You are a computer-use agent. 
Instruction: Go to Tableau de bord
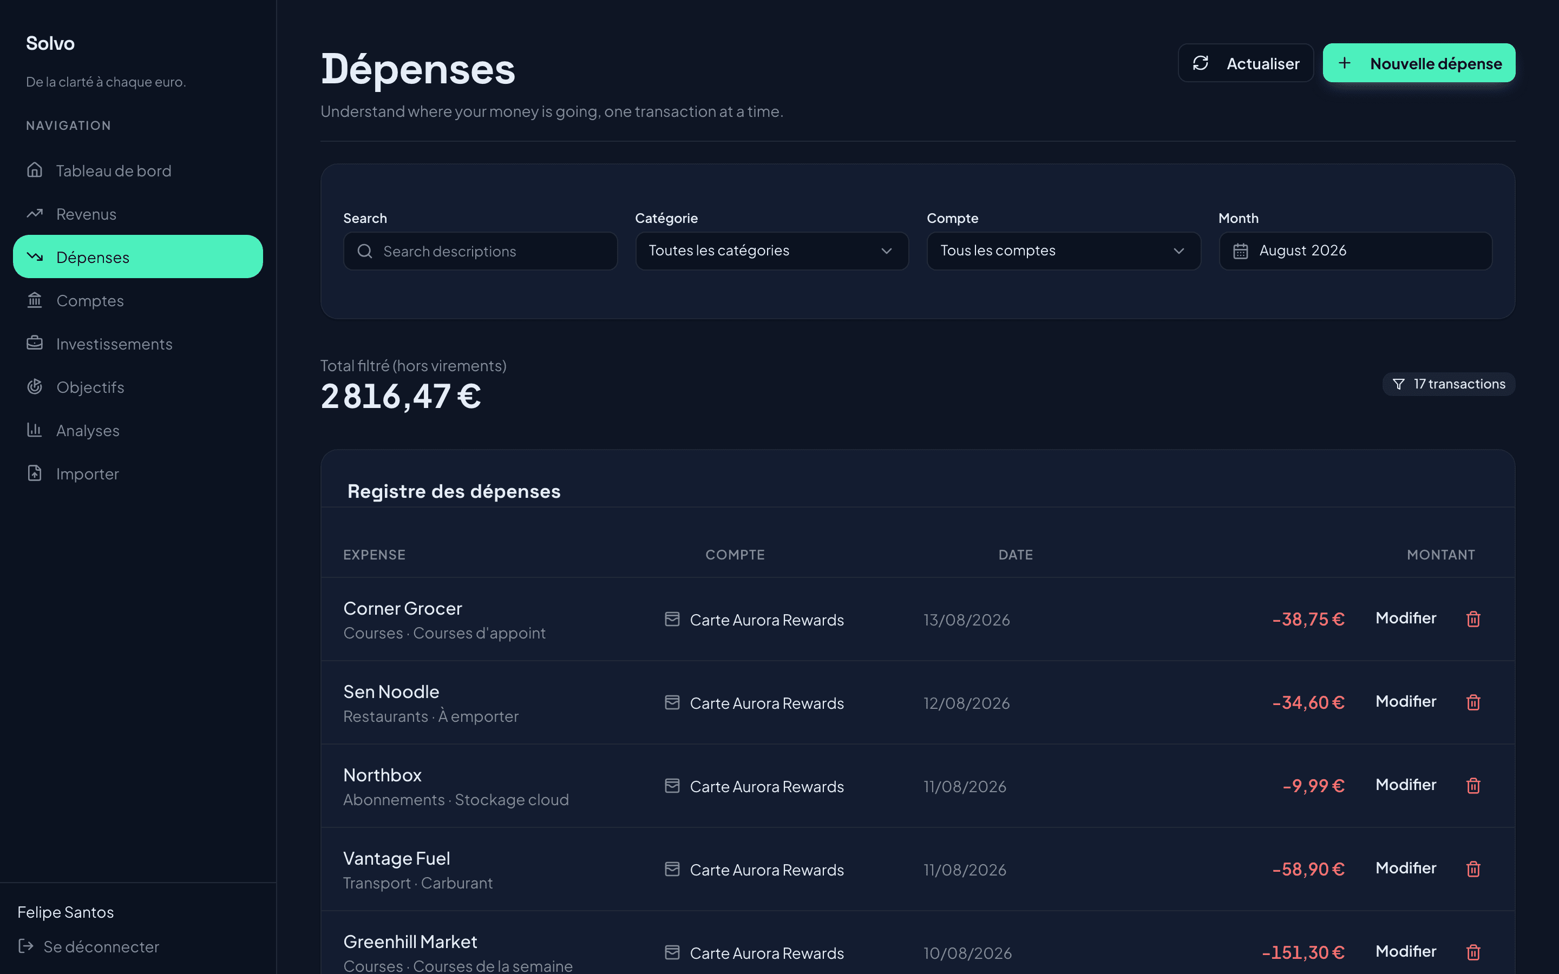[138, 170]
